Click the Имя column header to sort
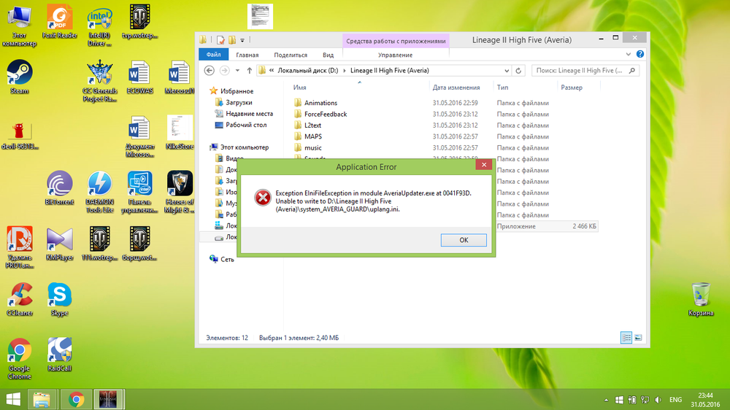Image resolution: width=730 pixels, height=410 pixels. click(x=299, y=88)
